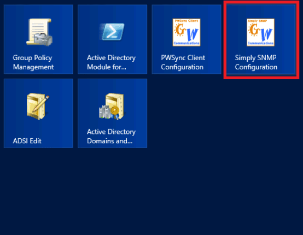This screenshot has width=303, height=235.
Task: Click 'Communications' text on the Simply SNMP logo
Action: point(260,43)
